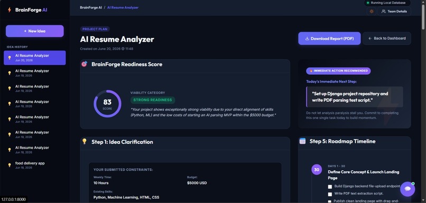Click 'Define Core Concept & Launch Landing Page'
This screenshot has height=203, width=426.
pos(363,175)
